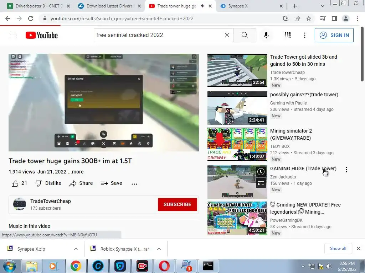Screen dimensions: 365x273
Task: Add GAINING HUGE video to Watch later
Action: (x=261, y=172)
